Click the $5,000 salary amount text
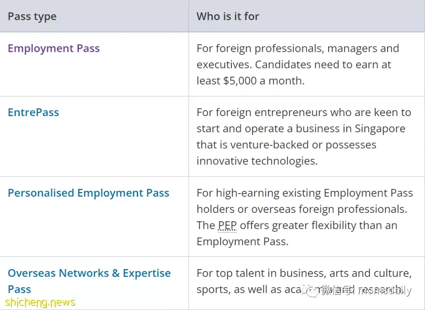Screen dimensions: 425x310 coord(240,81)
